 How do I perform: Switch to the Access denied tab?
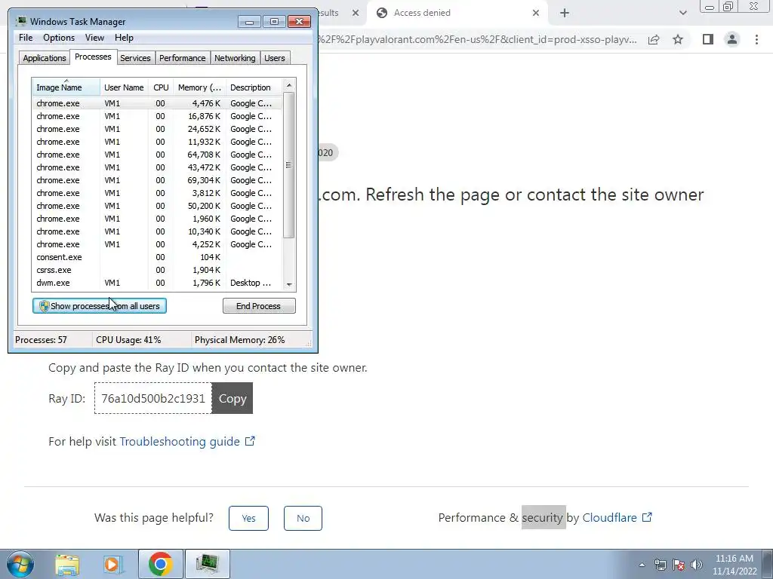[x=456, y=13]
